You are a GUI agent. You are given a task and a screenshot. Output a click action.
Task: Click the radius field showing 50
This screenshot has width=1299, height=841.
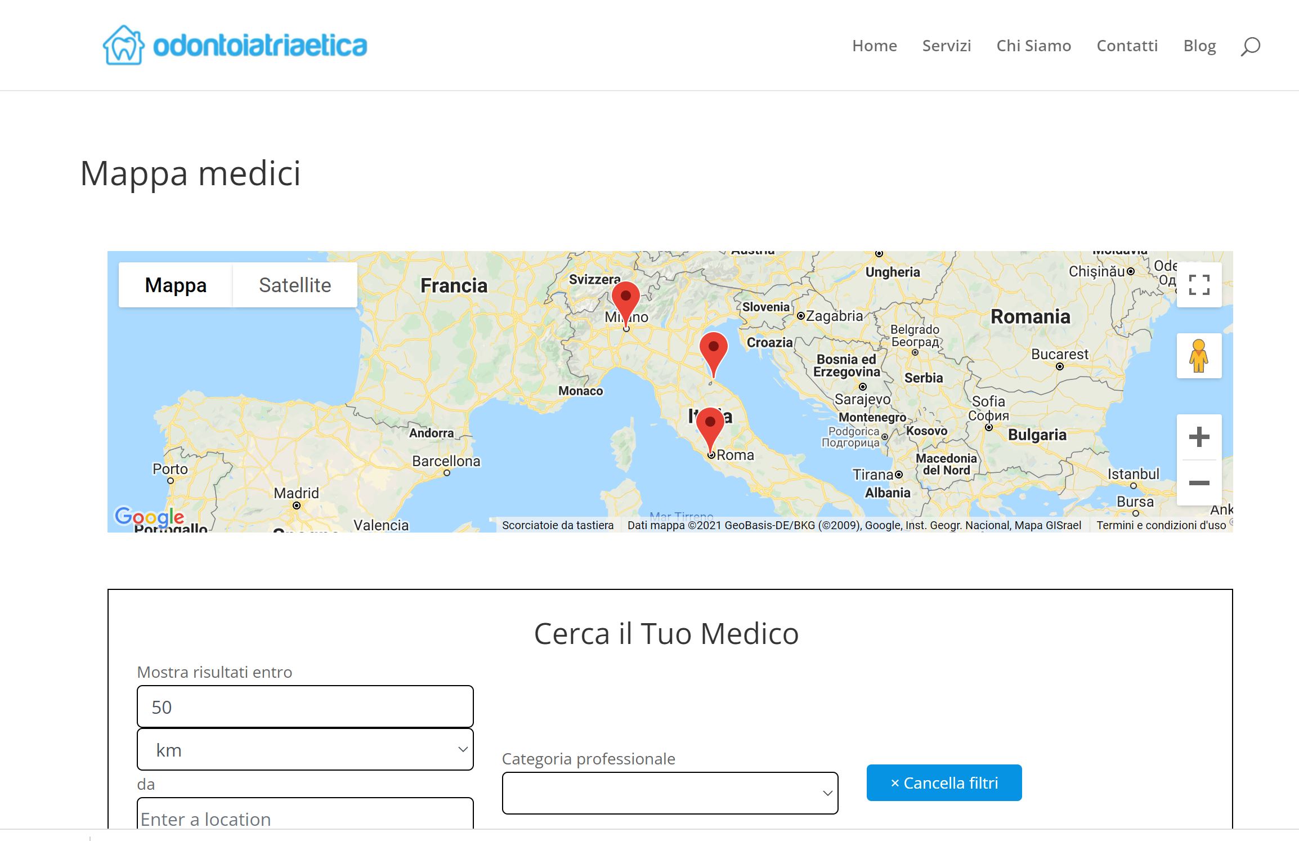pyautogui.click(x=305, y=706)
